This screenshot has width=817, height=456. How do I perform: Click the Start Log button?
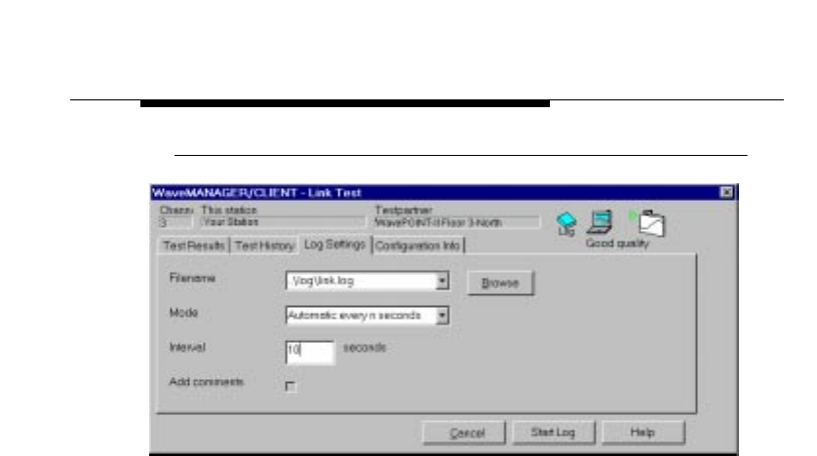553,432
